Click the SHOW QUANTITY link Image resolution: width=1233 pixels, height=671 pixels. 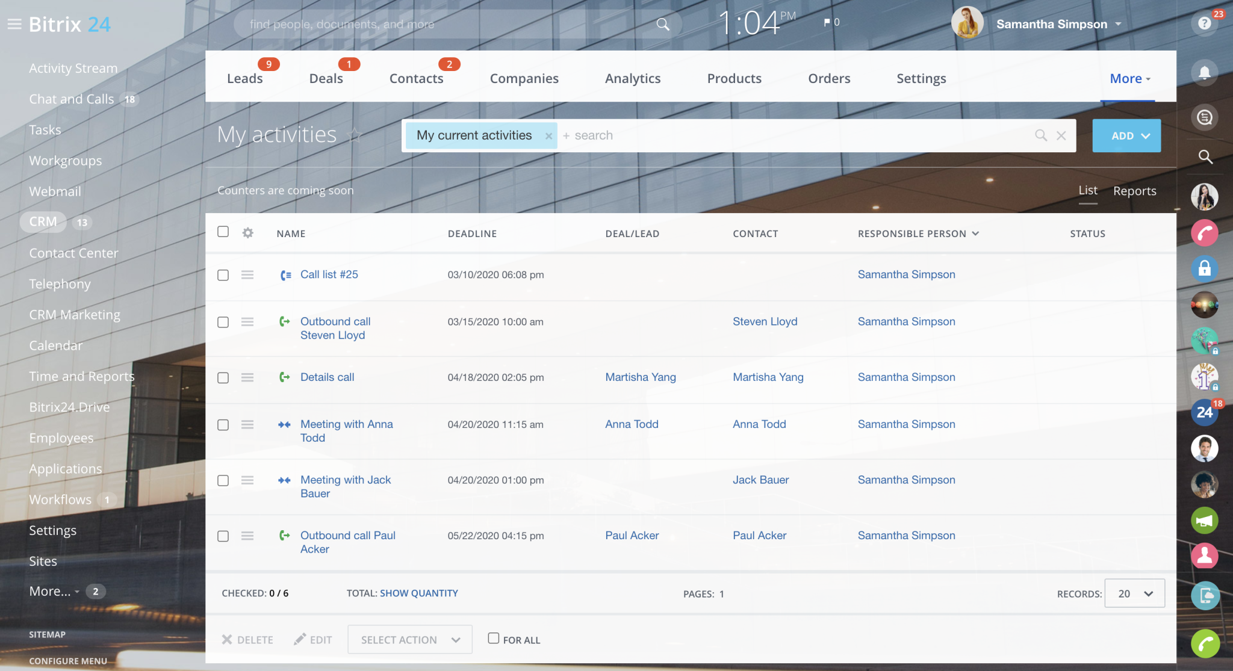click(418, 593)
